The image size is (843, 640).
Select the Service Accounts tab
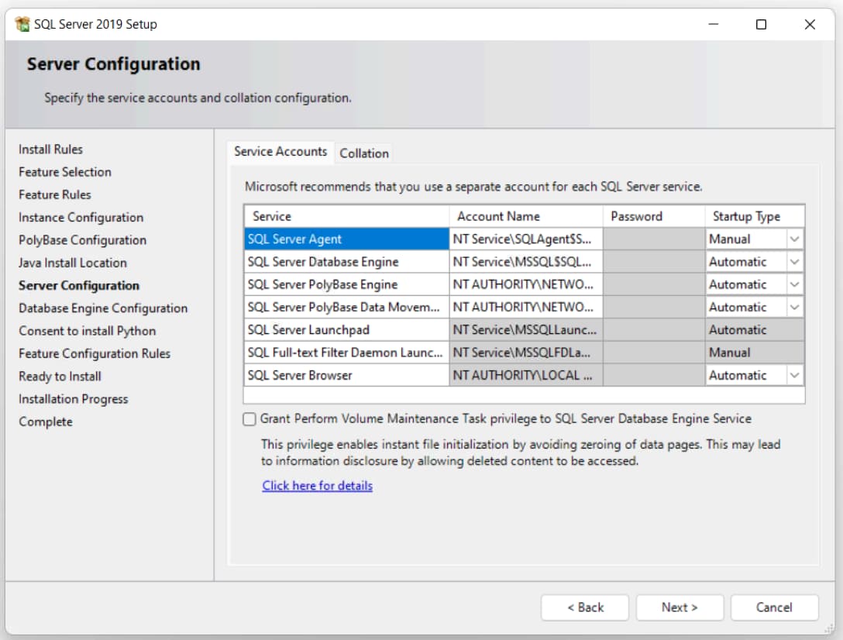pos(280,152)
